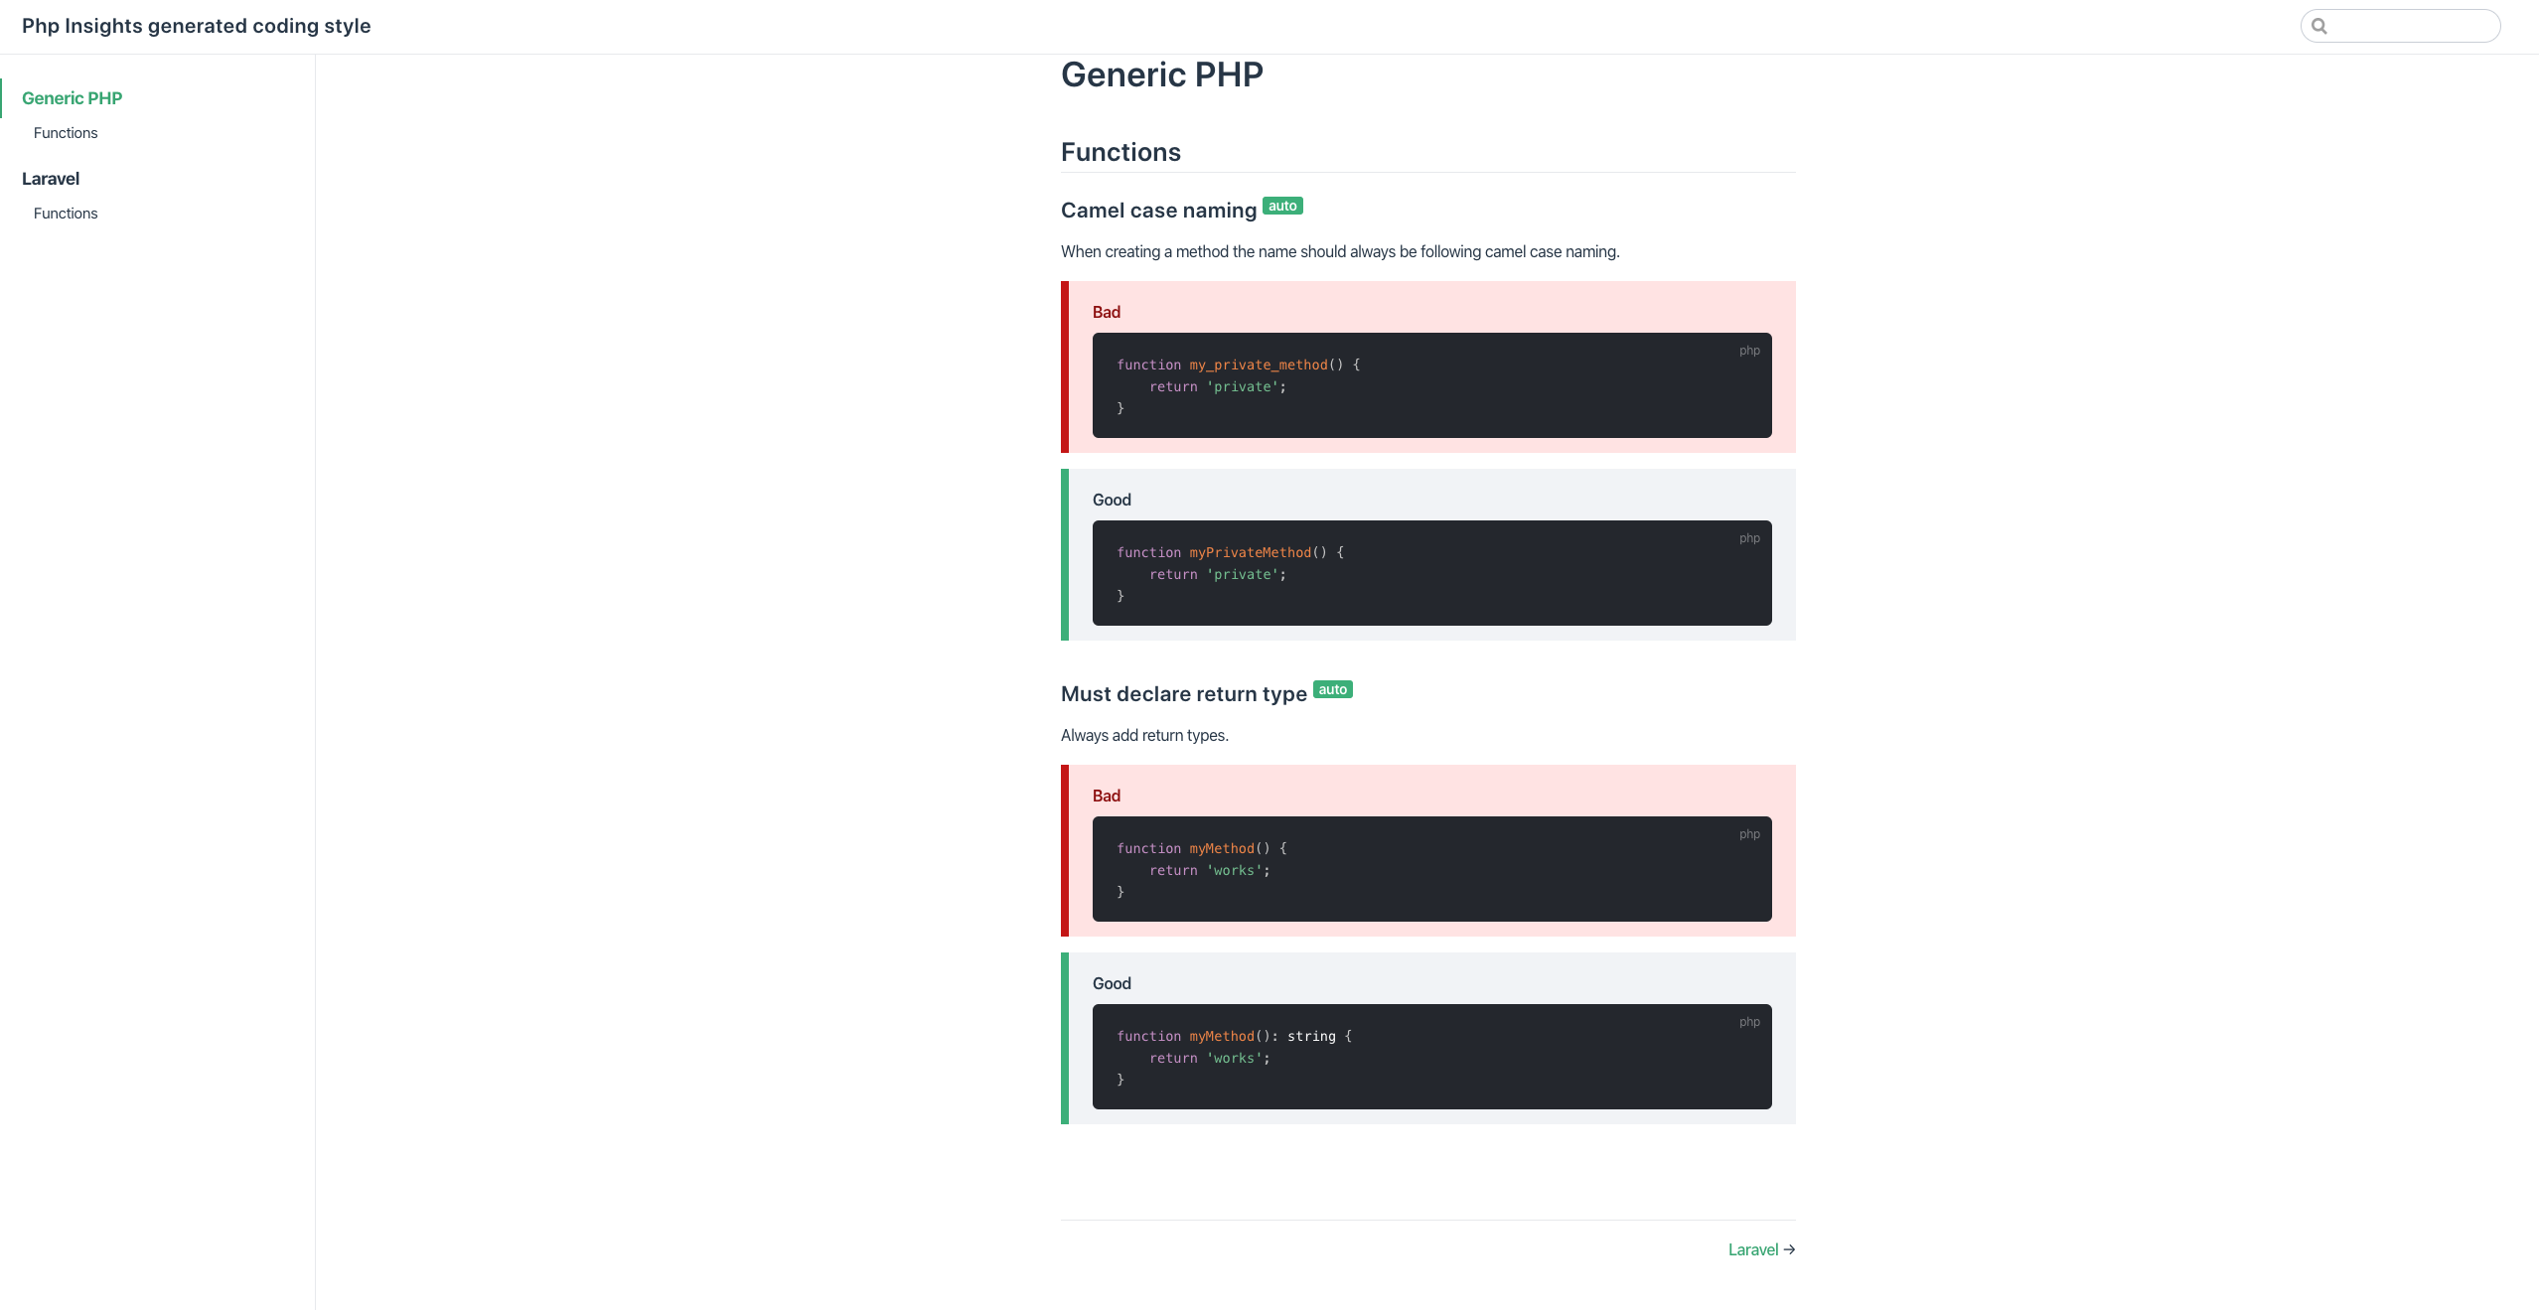The image size is (2539, 1310).
Task: Click the myPrivateMethod good code block
Action: point(1431,573)
